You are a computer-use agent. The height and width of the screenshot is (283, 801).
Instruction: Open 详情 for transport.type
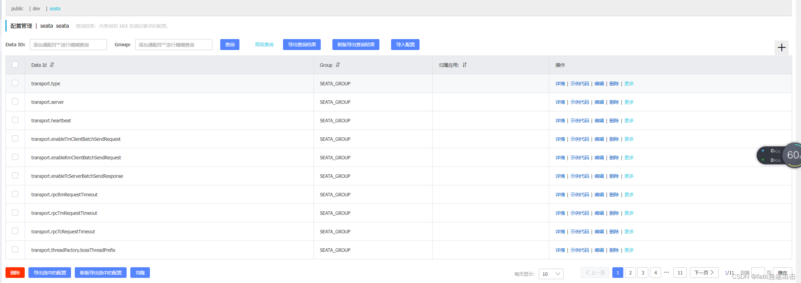coord(560,84)
